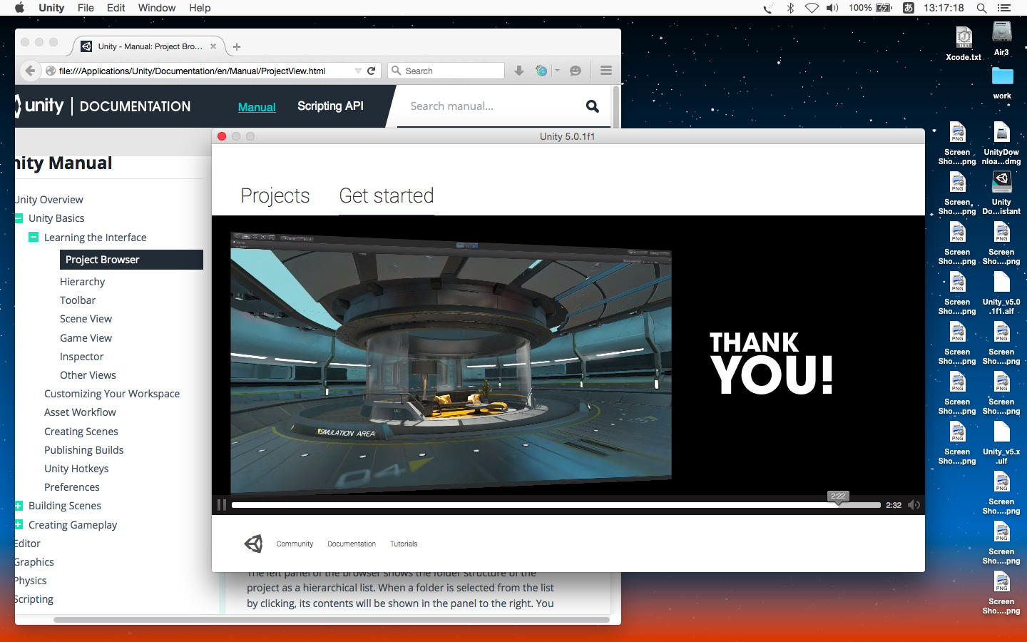Open the Inspector manual page
Viewport: 1027px width, 642px height.
tap(81, 357)
